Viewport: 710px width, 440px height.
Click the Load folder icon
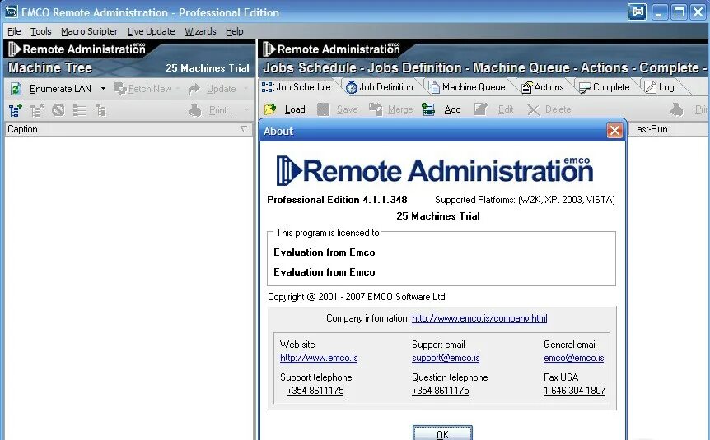tap(270, 109)
